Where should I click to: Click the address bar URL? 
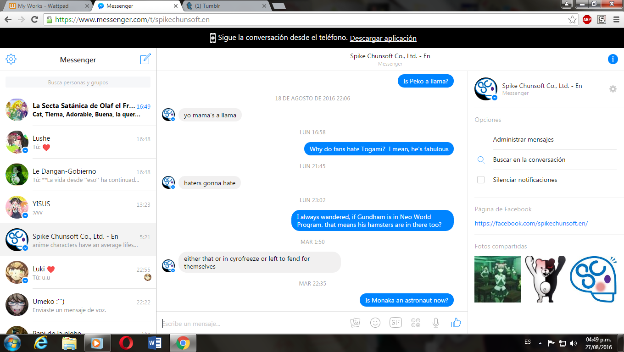(132, 20)
